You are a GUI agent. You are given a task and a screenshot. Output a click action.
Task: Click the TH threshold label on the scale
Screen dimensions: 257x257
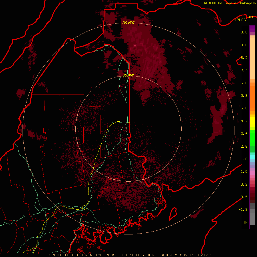[245, 222]
